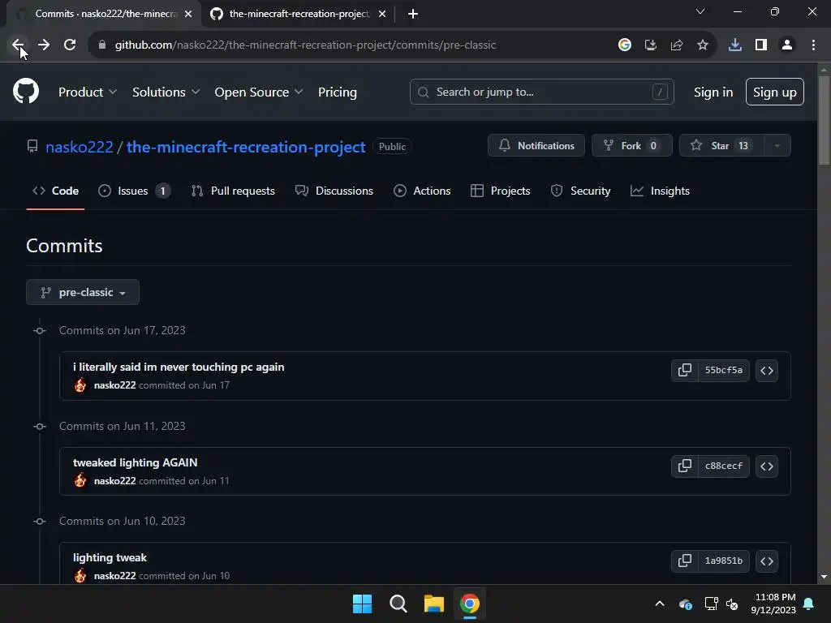
Task: Go back with browser back arrow
Action: 18,45
